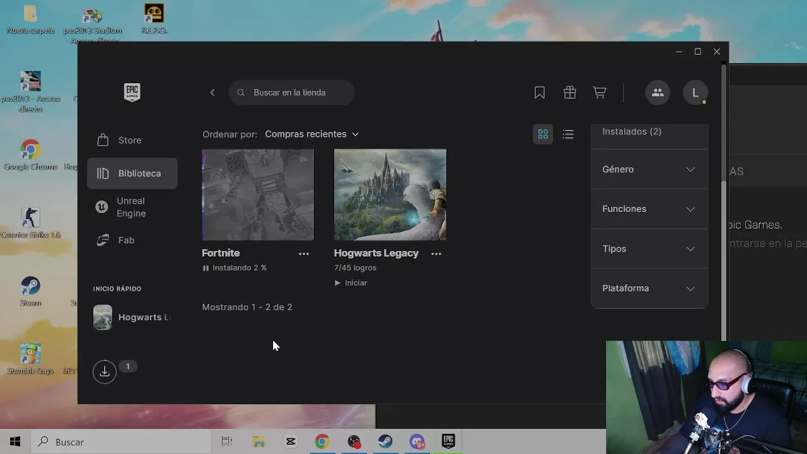
Task: Click the '7/45 logros' achievements text
Action: [356, 268]
